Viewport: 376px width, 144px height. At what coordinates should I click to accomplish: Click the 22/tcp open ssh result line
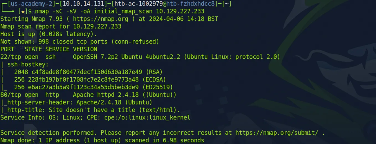coord(140,57)
